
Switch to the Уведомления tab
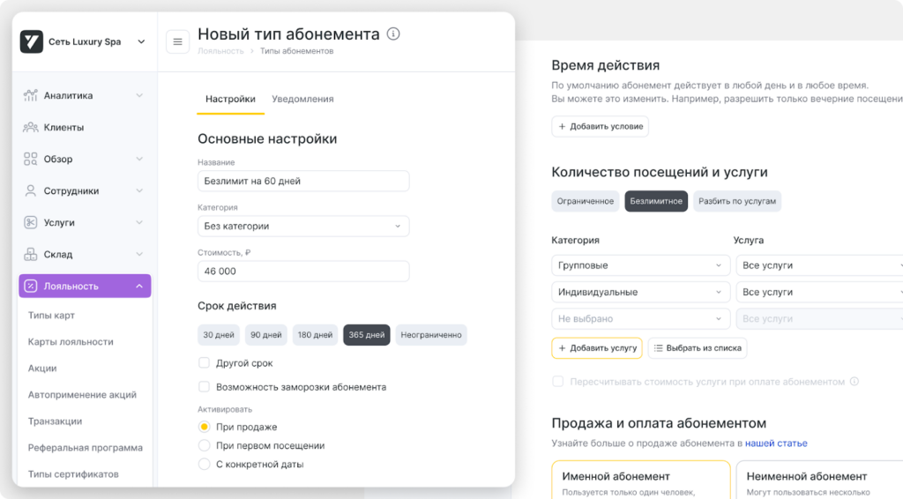tap(302, 99)
